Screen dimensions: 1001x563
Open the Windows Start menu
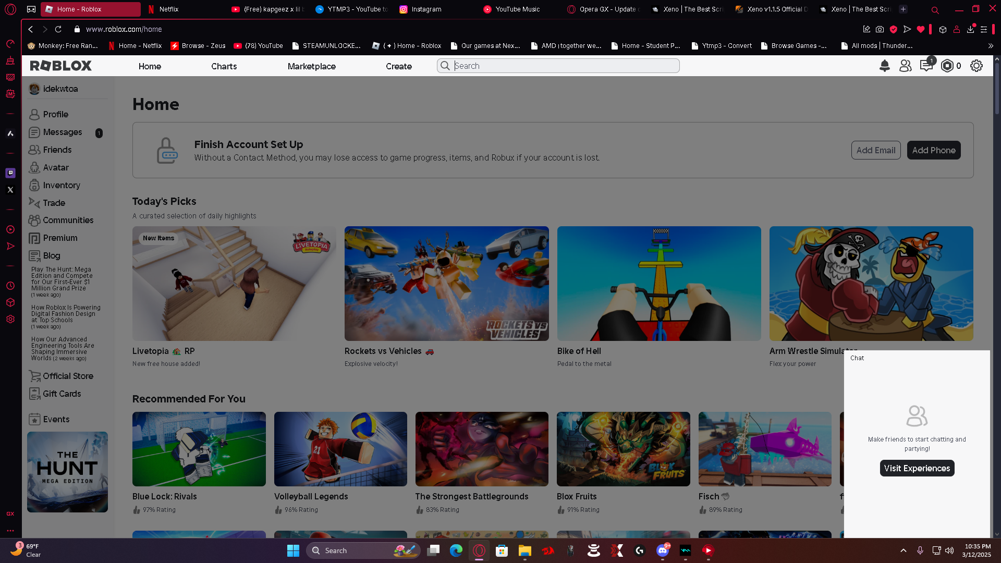[293, 550]
